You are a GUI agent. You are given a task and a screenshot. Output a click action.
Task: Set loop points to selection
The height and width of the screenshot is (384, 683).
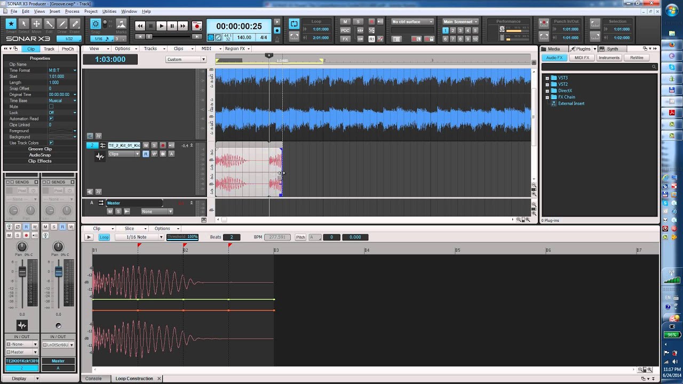(294, 38)
